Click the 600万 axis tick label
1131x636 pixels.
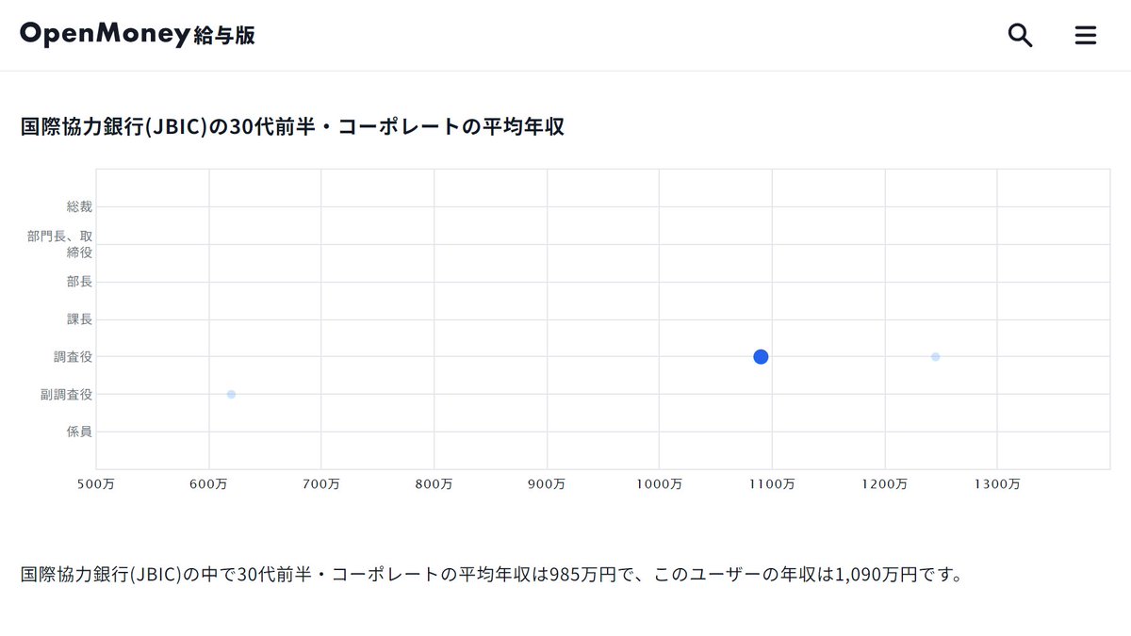pos(208,484)
